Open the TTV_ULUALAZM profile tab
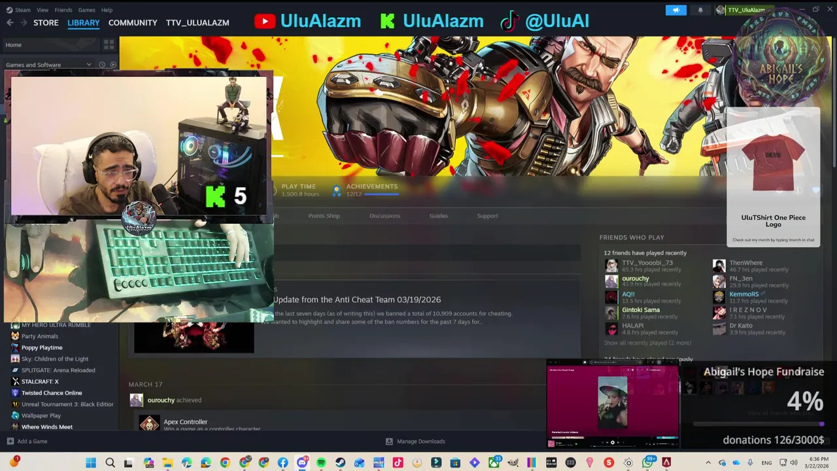 pyautogui.click(x=197, y=22)
